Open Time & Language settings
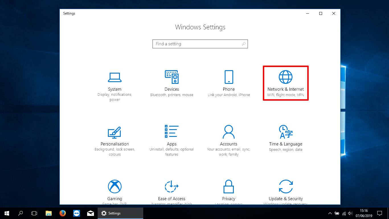Image resolution: width=389 pixels, height=219 pixels. click(286, 138)
